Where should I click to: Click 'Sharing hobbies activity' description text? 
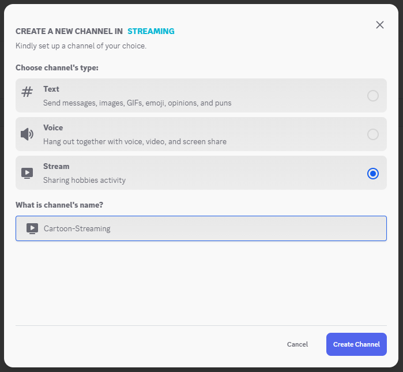click(84, 181)
